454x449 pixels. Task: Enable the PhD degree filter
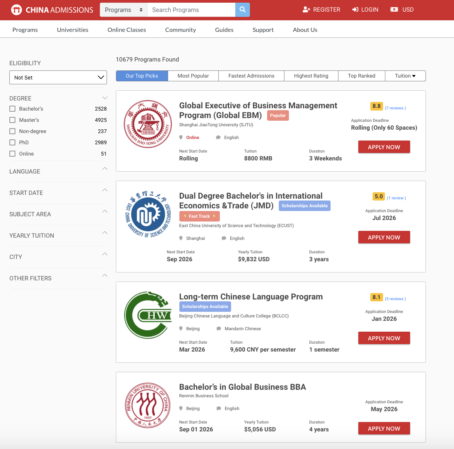tap(12, 142)
